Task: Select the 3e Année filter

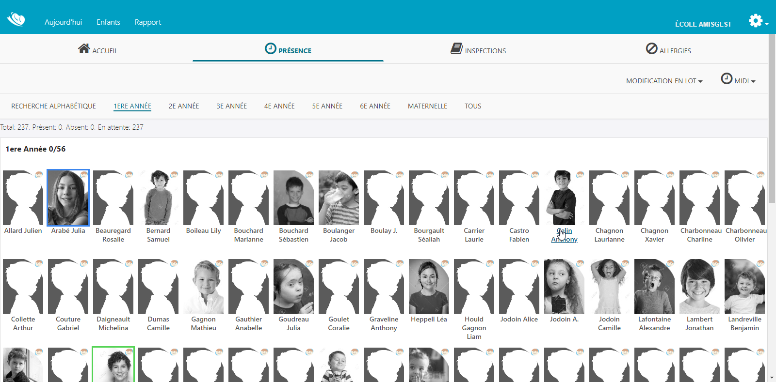Action: (232, 106)
